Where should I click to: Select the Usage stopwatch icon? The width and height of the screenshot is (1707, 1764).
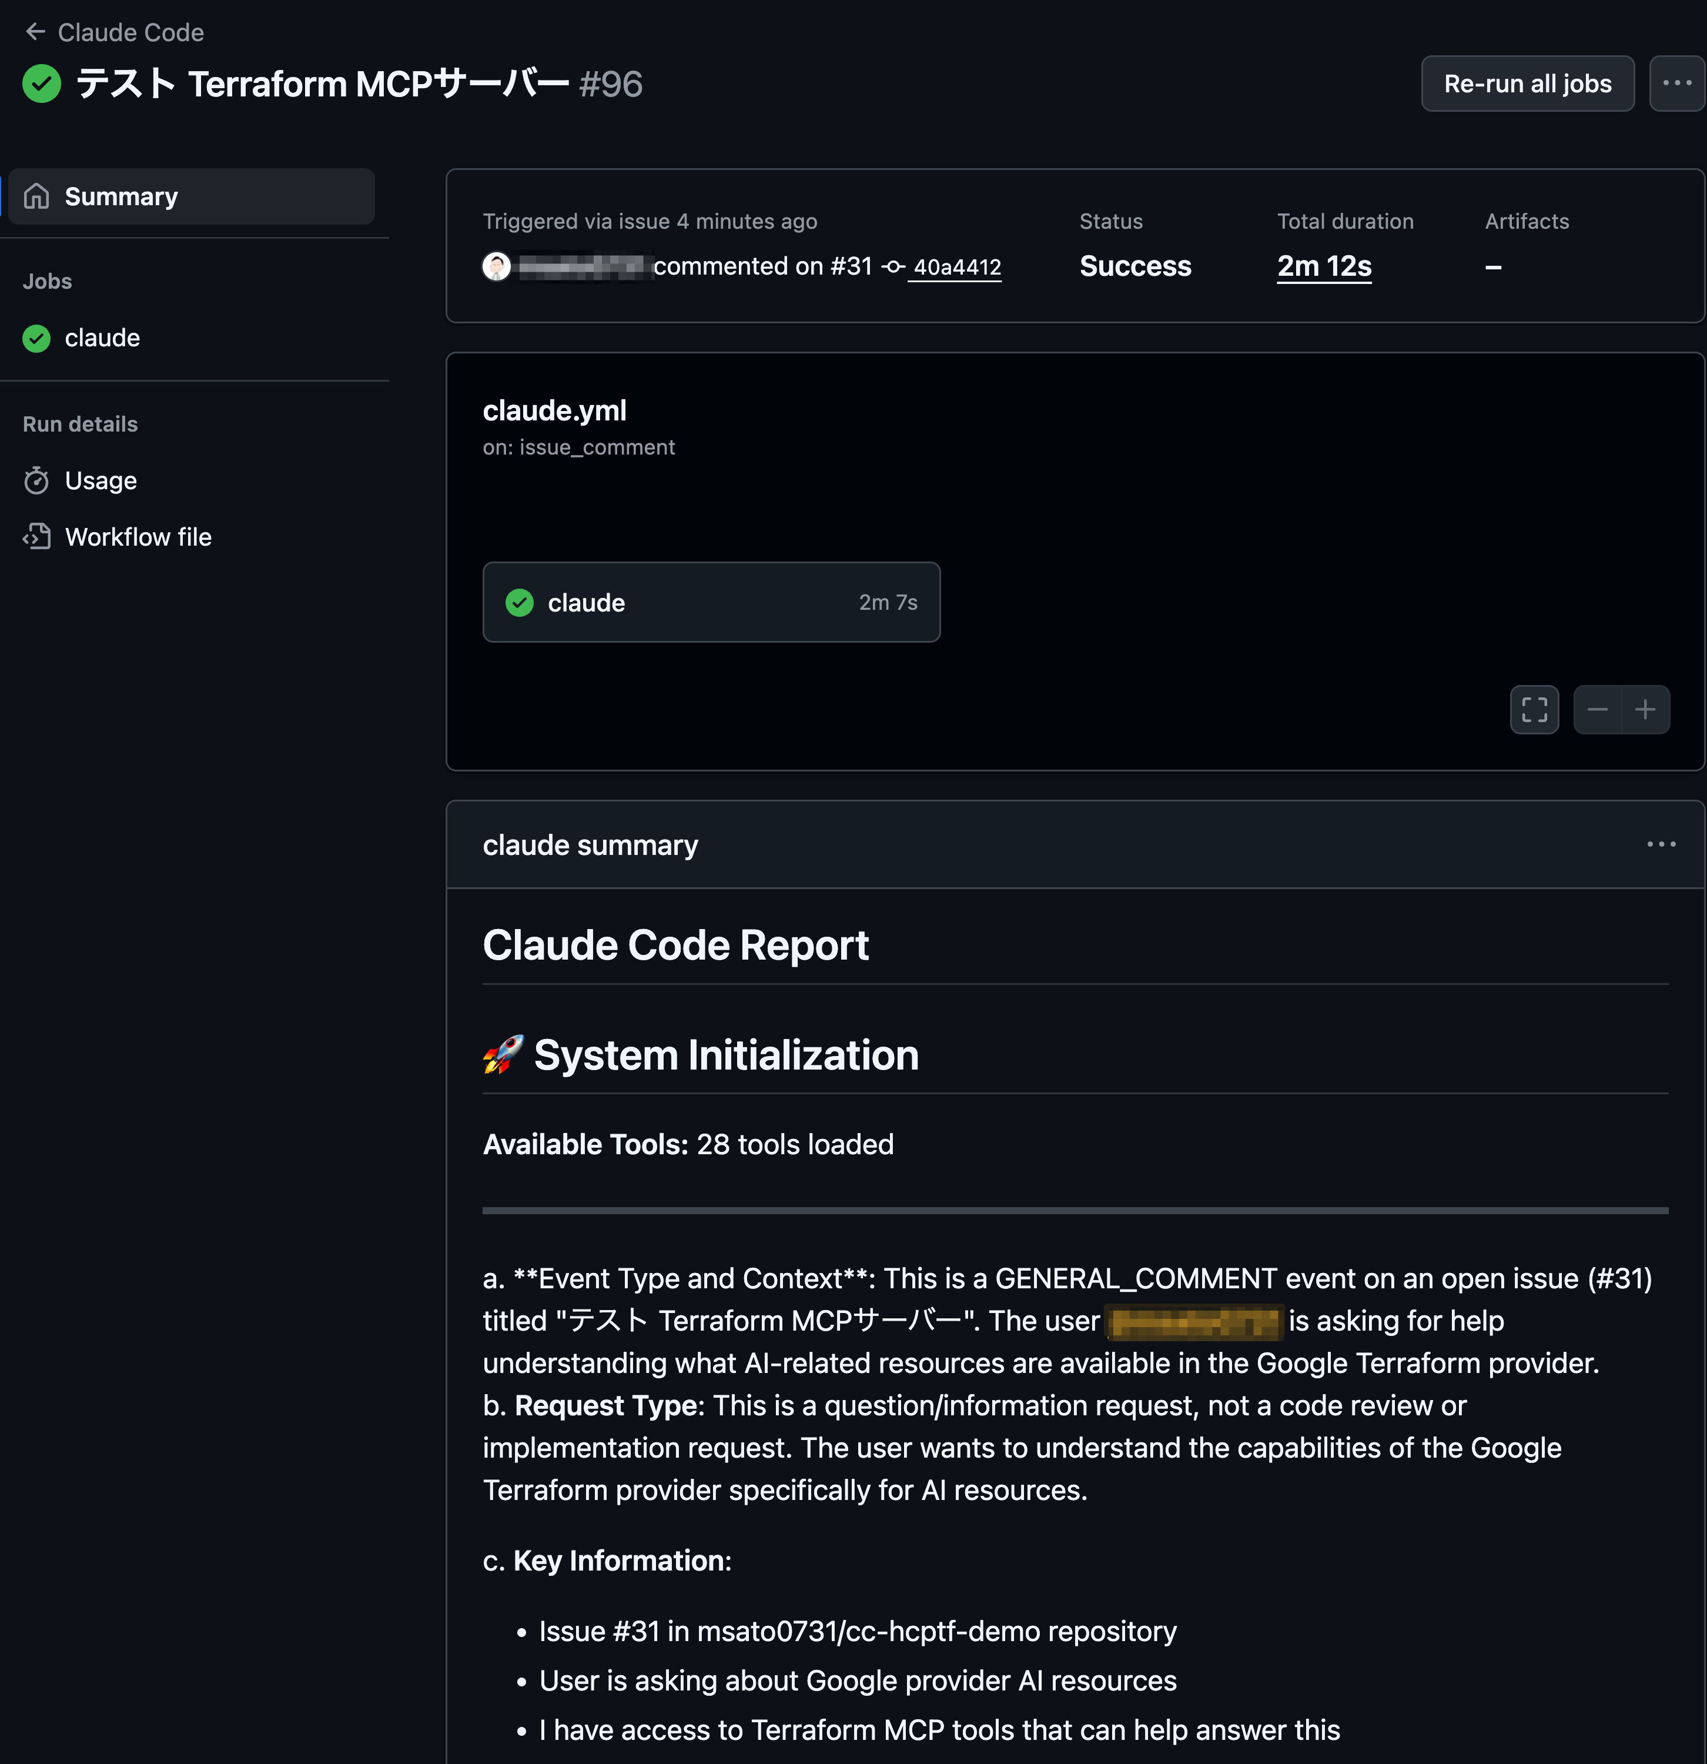(38, 480)
